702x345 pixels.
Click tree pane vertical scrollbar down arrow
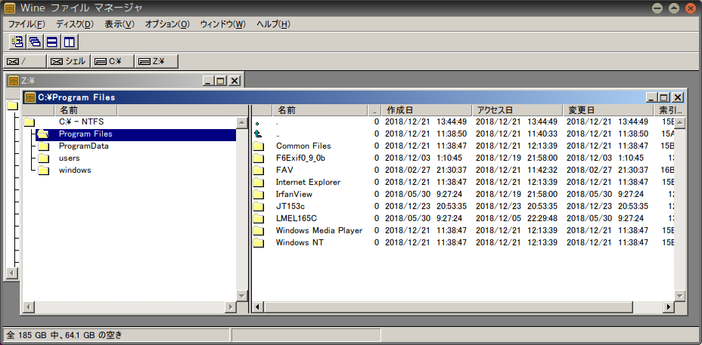click(x=242, y=296)
